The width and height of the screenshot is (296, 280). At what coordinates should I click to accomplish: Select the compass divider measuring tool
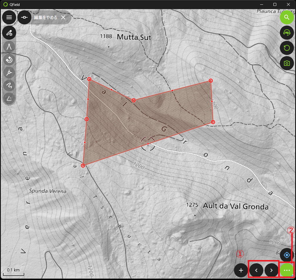[x=9, y=46]
